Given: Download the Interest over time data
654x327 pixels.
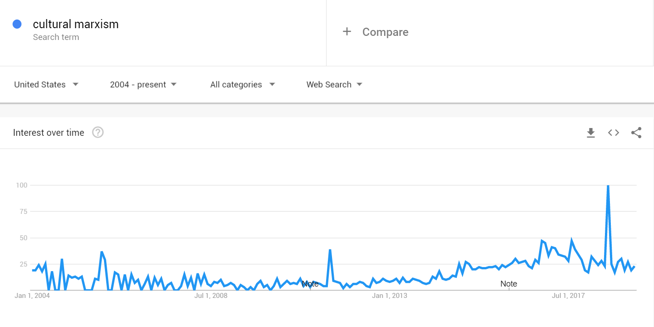Looking at the screenshot, I should click(591, 133).
